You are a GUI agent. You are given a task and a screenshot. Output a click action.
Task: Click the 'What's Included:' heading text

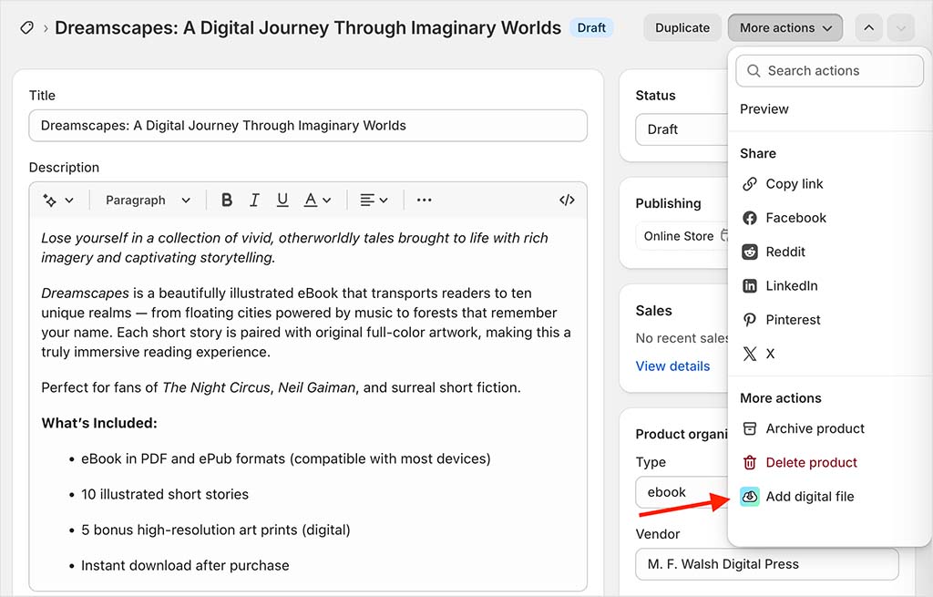coord(99,423)
